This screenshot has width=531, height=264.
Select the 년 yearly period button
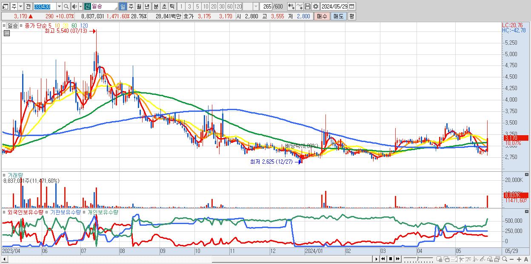click(x=147, y=6)
